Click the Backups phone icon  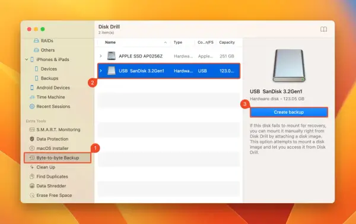click(x=36, y=78)
